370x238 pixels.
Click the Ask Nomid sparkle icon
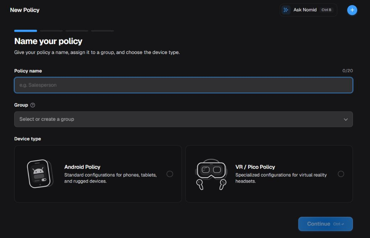[286, 10]
